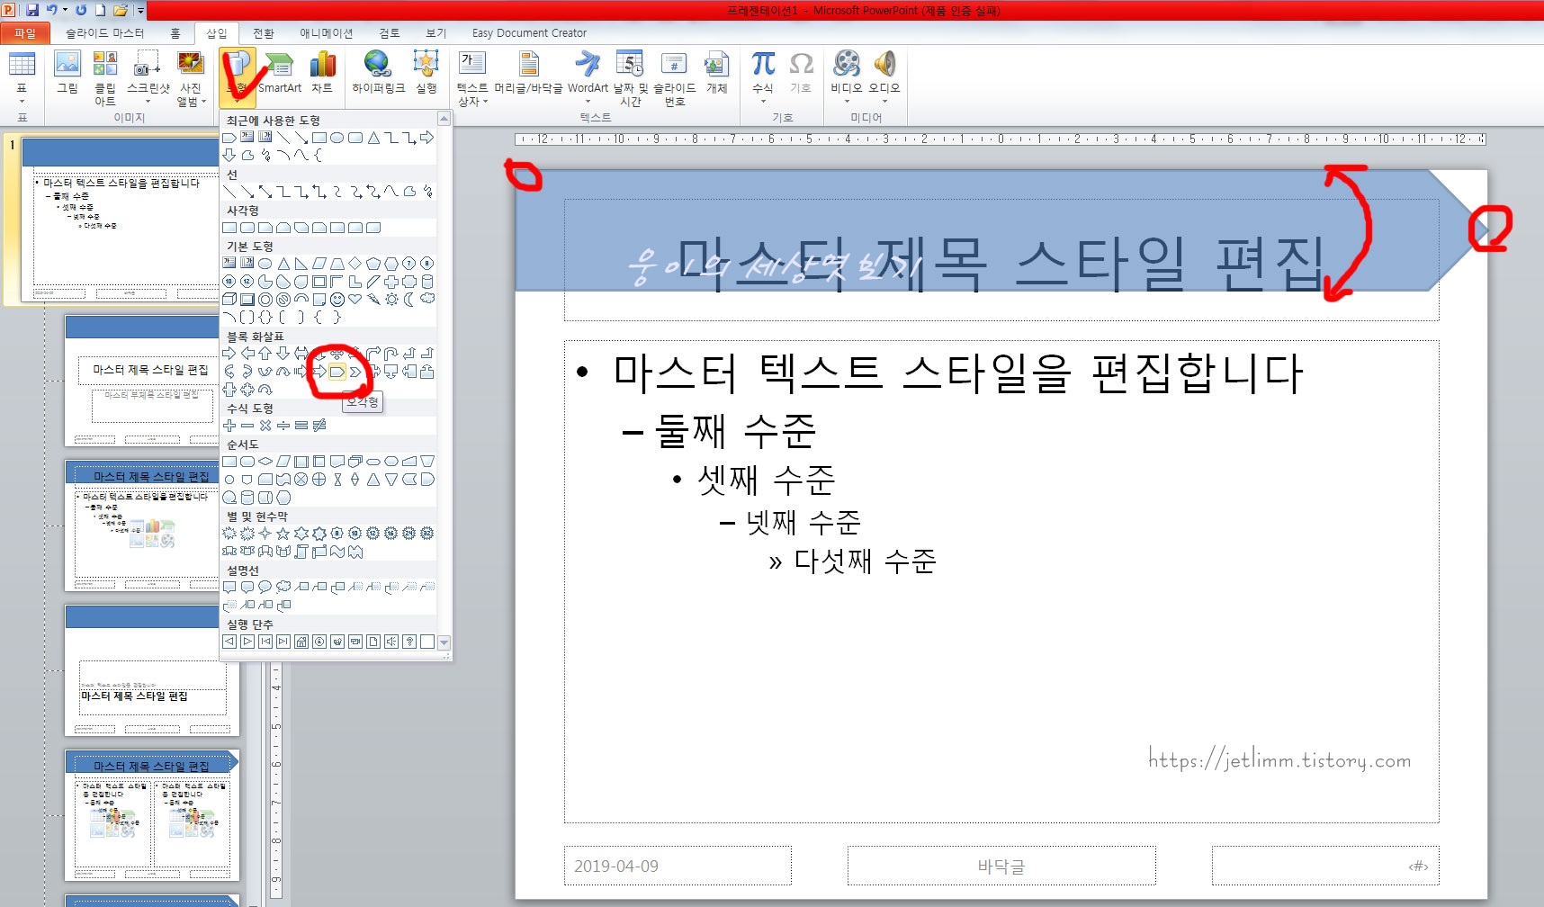Click the 실행 action button in the ribbon
Viewport: 1544px width, 907px height.
click(426, 72)
